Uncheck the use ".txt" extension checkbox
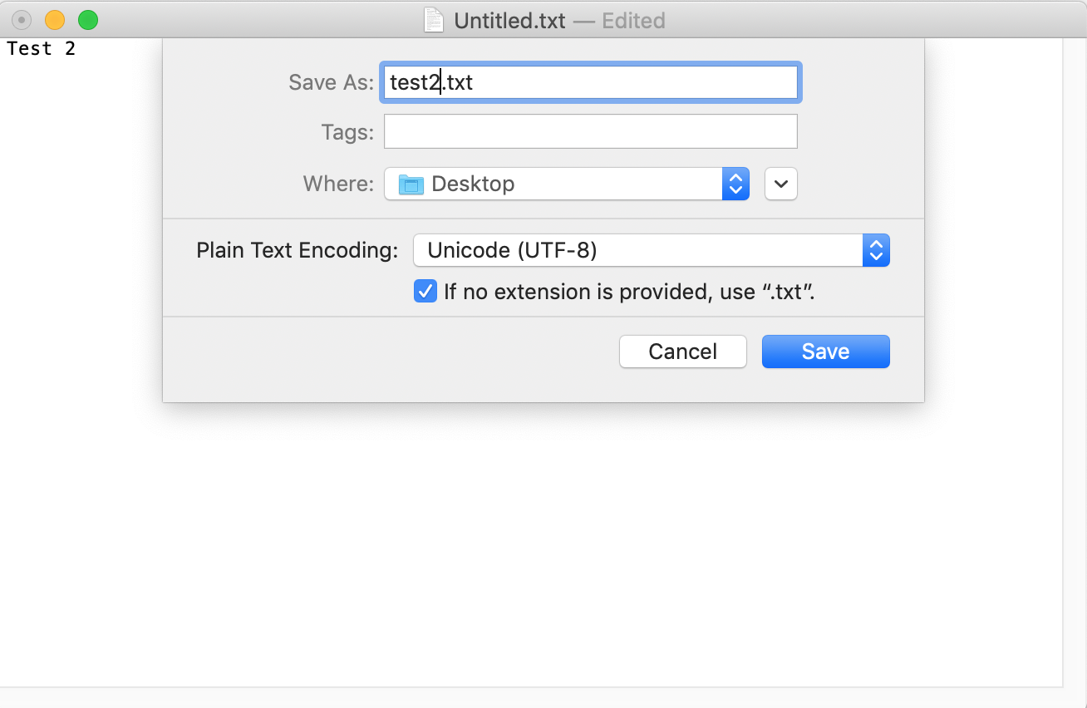This screenshot has height=708, width=1087. tap(425, 292)
